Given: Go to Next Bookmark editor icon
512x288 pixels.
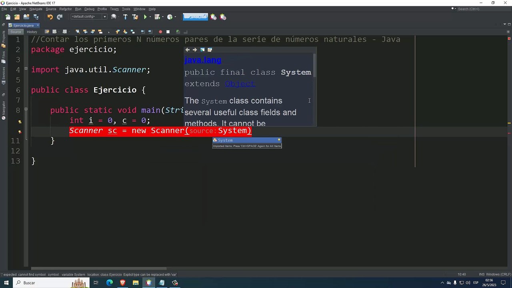Looking at the screenshot, I should point(125,32).
